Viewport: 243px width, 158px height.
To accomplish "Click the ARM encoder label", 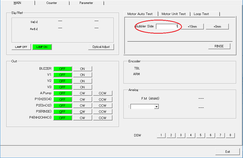I will pos(136,74).
